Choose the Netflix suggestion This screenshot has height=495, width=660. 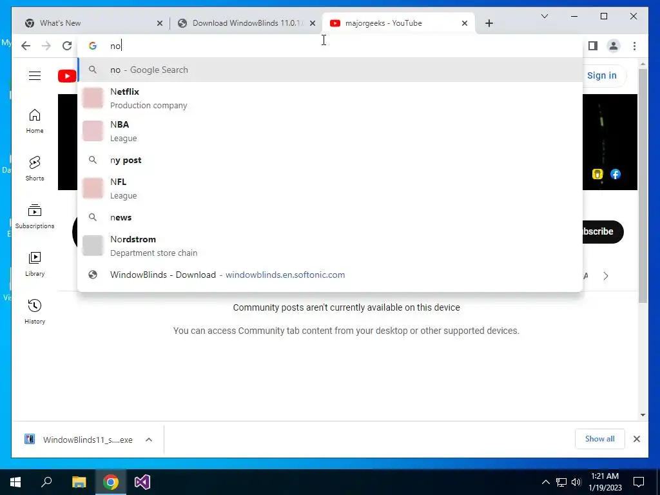point(330,98)
